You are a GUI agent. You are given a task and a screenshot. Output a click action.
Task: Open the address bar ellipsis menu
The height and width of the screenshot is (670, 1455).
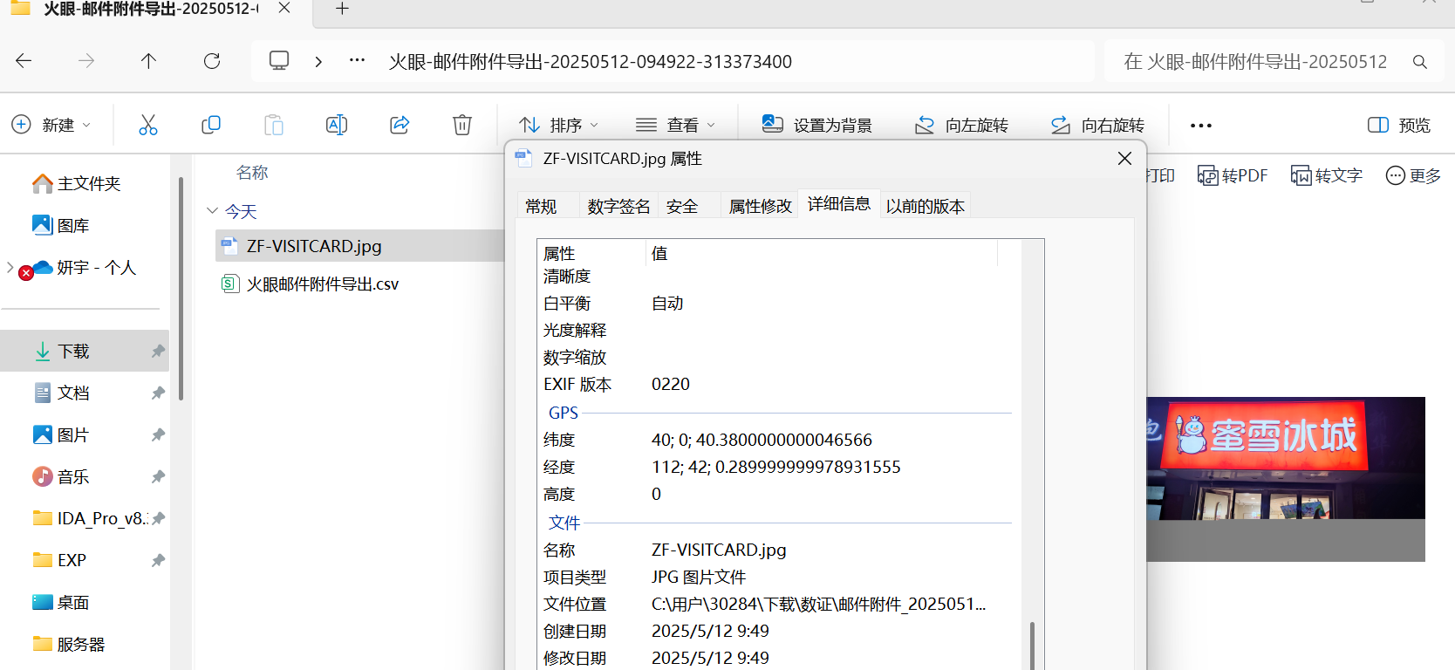[357, 60]
